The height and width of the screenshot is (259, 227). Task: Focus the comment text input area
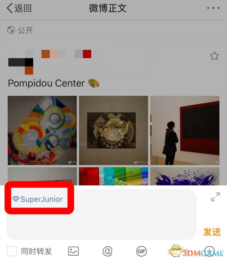[101, 214]
